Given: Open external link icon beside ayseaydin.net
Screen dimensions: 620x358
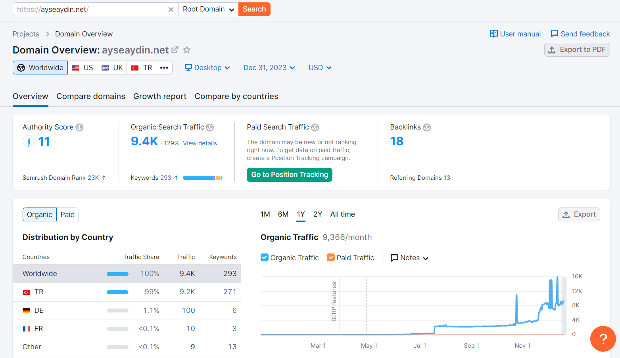Looking at the screenshot, I should point(175,50).
